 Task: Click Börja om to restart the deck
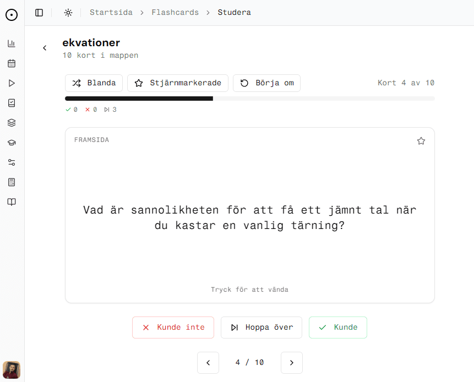click(x=266, y=83)
